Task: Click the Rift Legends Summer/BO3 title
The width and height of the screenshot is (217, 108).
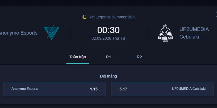Action: click(112, 17)
